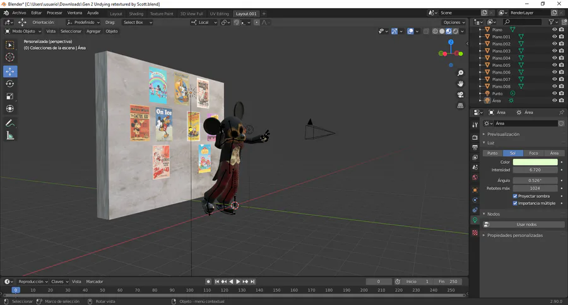This screenshot has height=305, width=568.
Task: Switch to the Texture Paint workspace tab
Action: (162, 14)
